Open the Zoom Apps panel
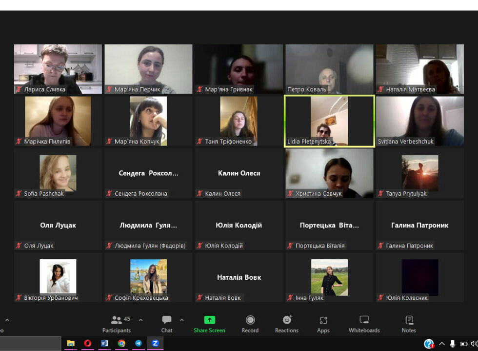The width and height of the screenshot is (478, 351). [323, 324]
